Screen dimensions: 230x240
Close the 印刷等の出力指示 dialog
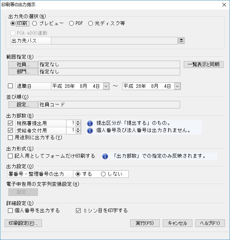pos(223,5)
